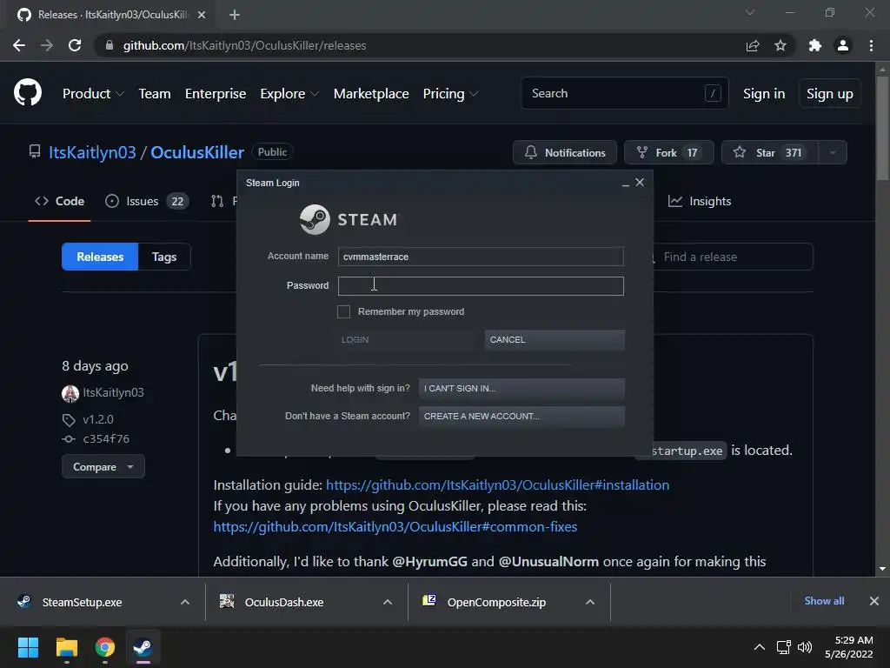
Task: Expand the Explore menu
Action: (289, 94)
